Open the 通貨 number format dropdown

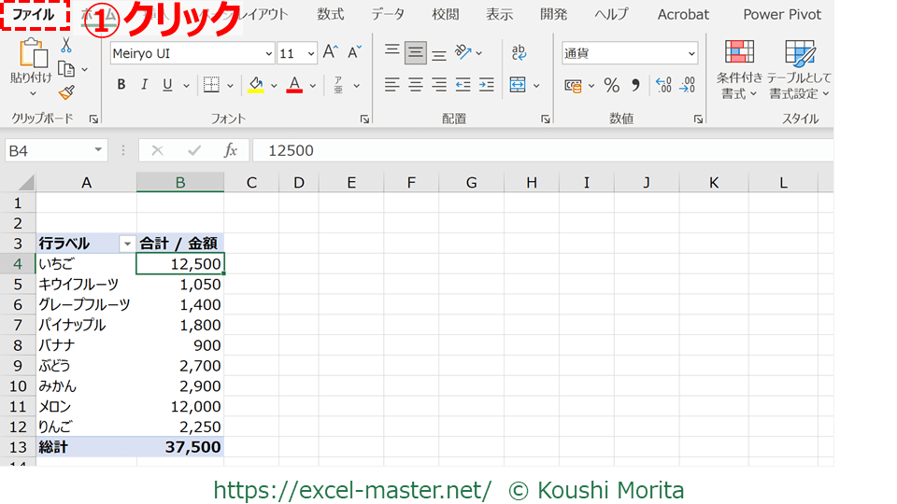tap(691, 54)
